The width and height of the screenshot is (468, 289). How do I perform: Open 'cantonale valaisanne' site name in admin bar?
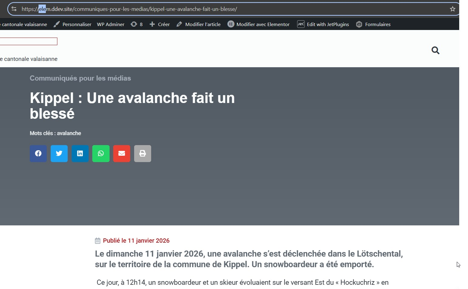point(24,24)
